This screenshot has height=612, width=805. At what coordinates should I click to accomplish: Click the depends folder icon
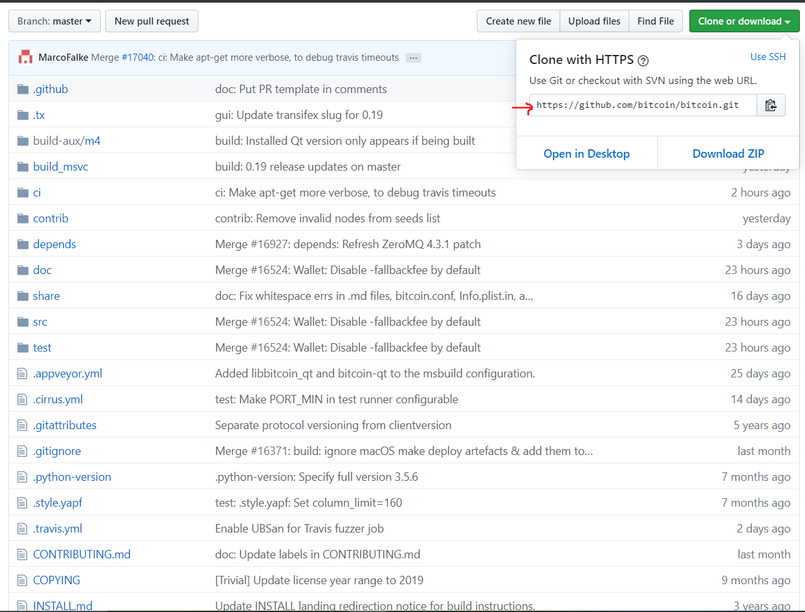tap(23, 244)
